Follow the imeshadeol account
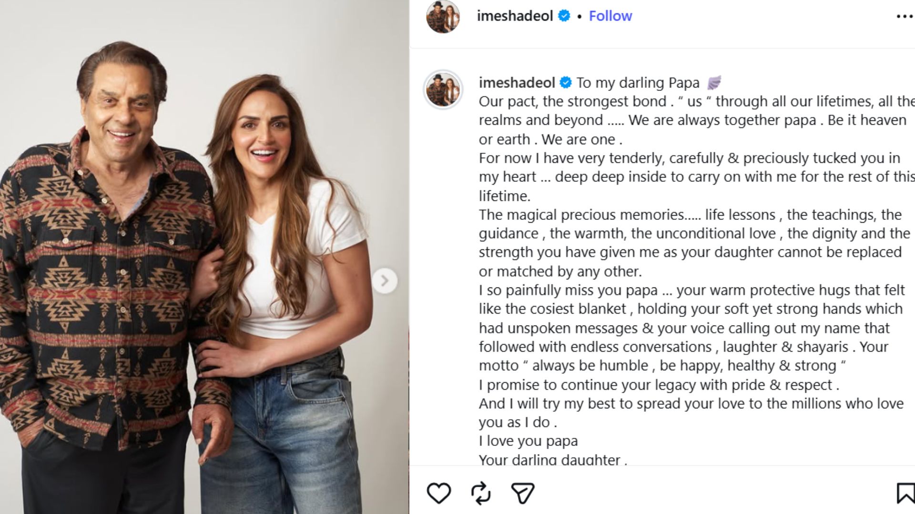The height and width of the screenshot is (514, 915). pos(610,16)
